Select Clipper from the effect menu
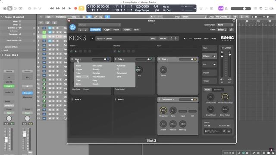 pos(79,69)
